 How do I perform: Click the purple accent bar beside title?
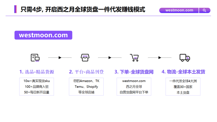16,9
